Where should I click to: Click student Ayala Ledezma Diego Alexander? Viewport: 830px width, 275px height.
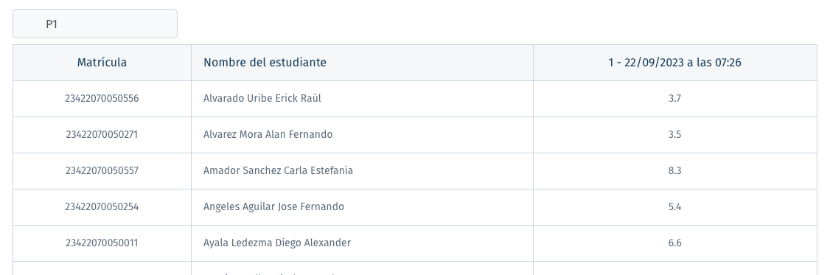277,243
